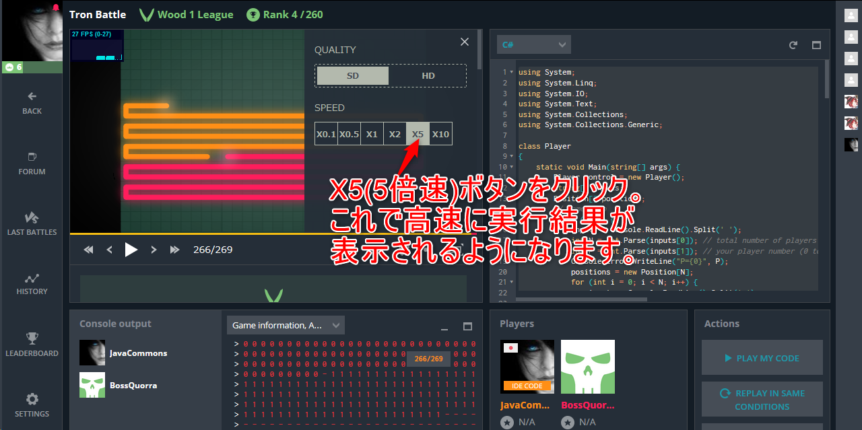The height and width of the screenshot is (430, 862).
Task: Click line 8 class Player in editor
Action: click(x=545, y=146)
